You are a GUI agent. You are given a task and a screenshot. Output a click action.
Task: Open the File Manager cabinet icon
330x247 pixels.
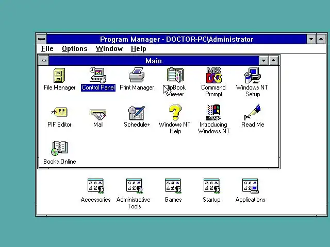(59, 76)
